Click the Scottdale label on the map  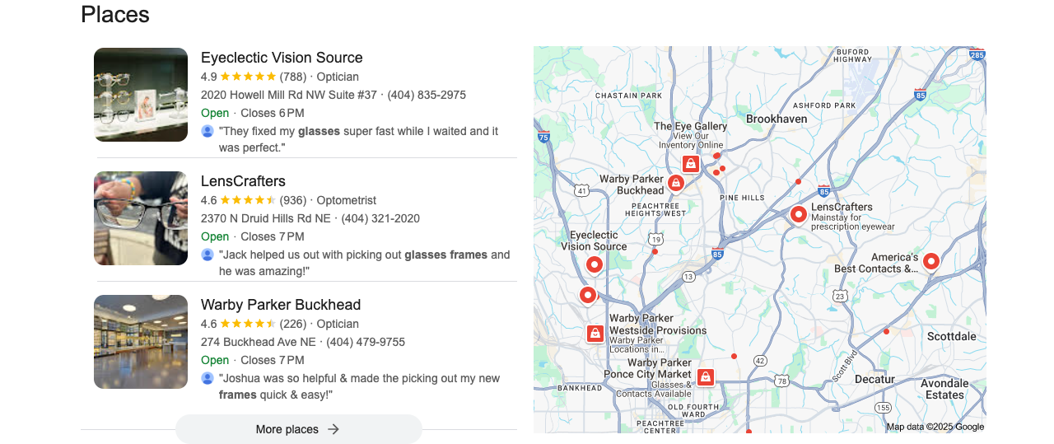(x=952, y=336)
